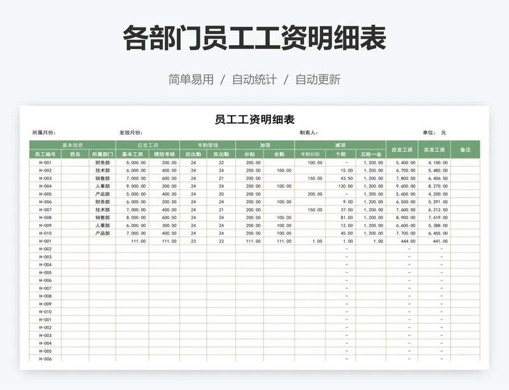The height and width of the screenshot is (390, 509).
Task: Click the 6,212.50 net pay cell
Action: click(435, 210)
